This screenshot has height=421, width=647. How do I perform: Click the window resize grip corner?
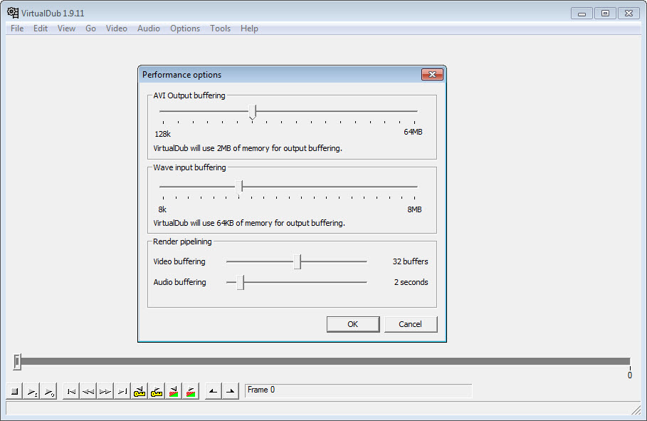pos(636,410)
